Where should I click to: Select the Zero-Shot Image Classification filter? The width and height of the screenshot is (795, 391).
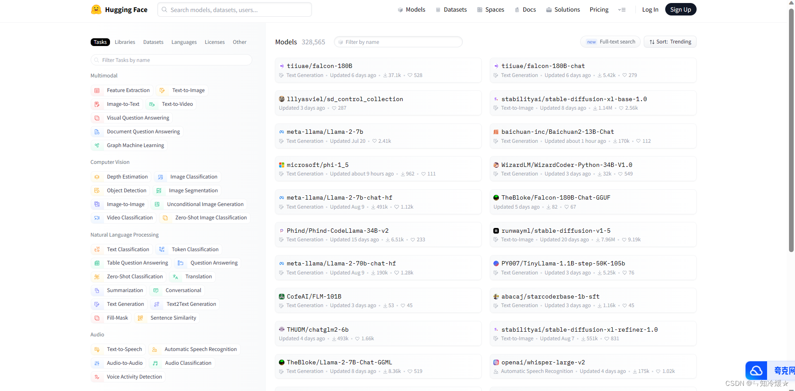[205, 218]
